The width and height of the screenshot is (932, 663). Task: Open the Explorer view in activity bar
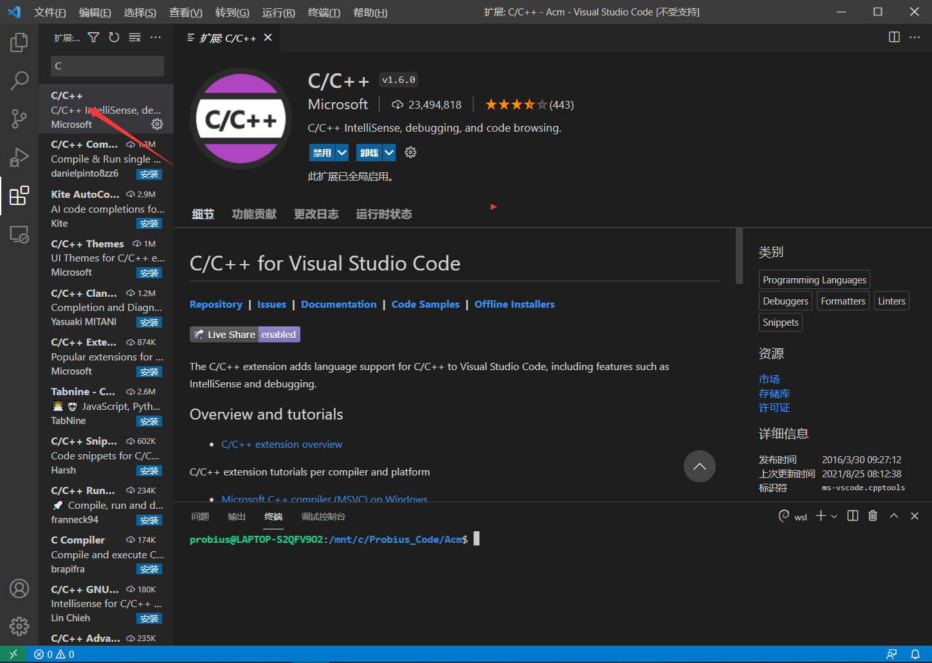[19, 42]
